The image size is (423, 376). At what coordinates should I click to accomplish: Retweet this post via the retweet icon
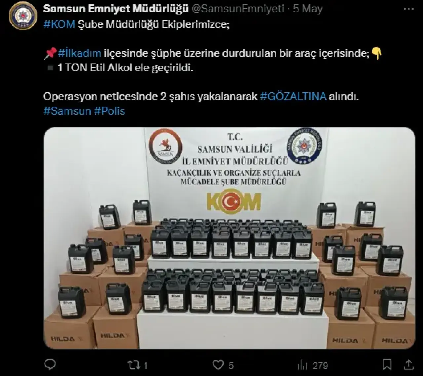tap(134, 365)
